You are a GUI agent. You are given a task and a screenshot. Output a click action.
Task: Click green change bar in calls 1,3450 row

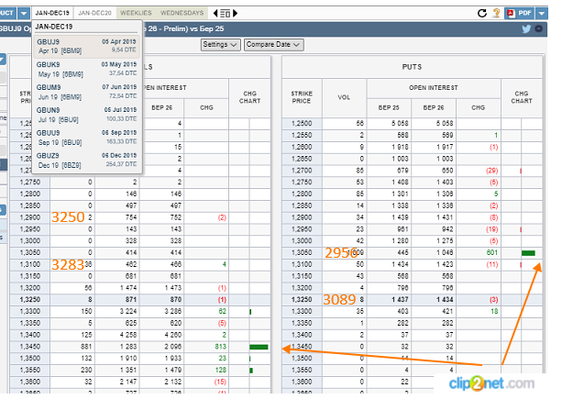tap(259, 347)
